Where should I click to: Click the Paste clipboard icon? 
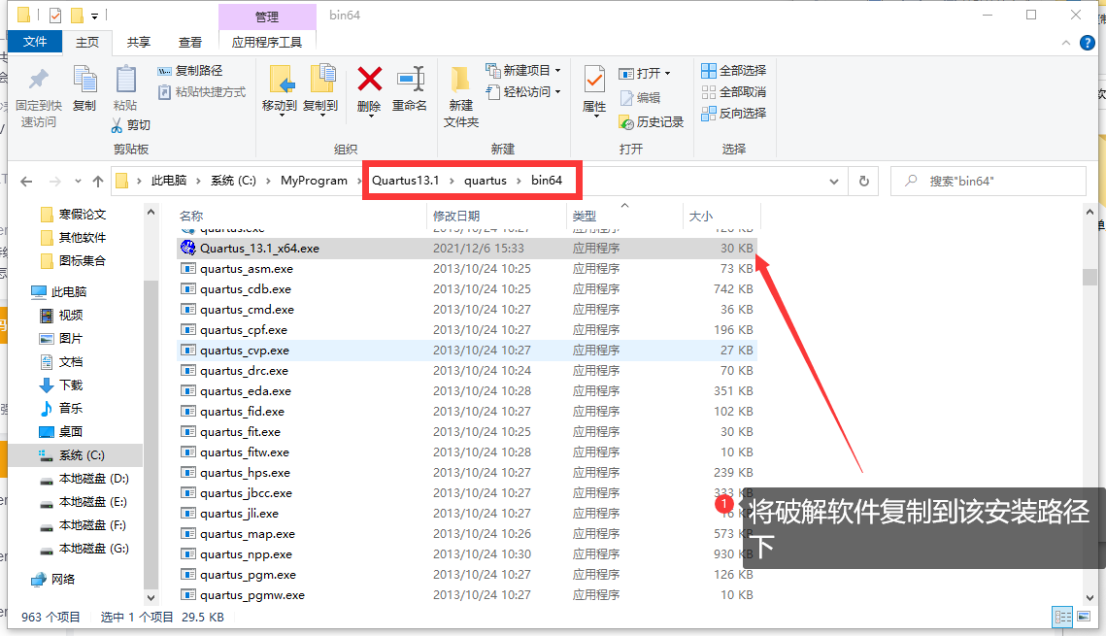click(125, 80)
